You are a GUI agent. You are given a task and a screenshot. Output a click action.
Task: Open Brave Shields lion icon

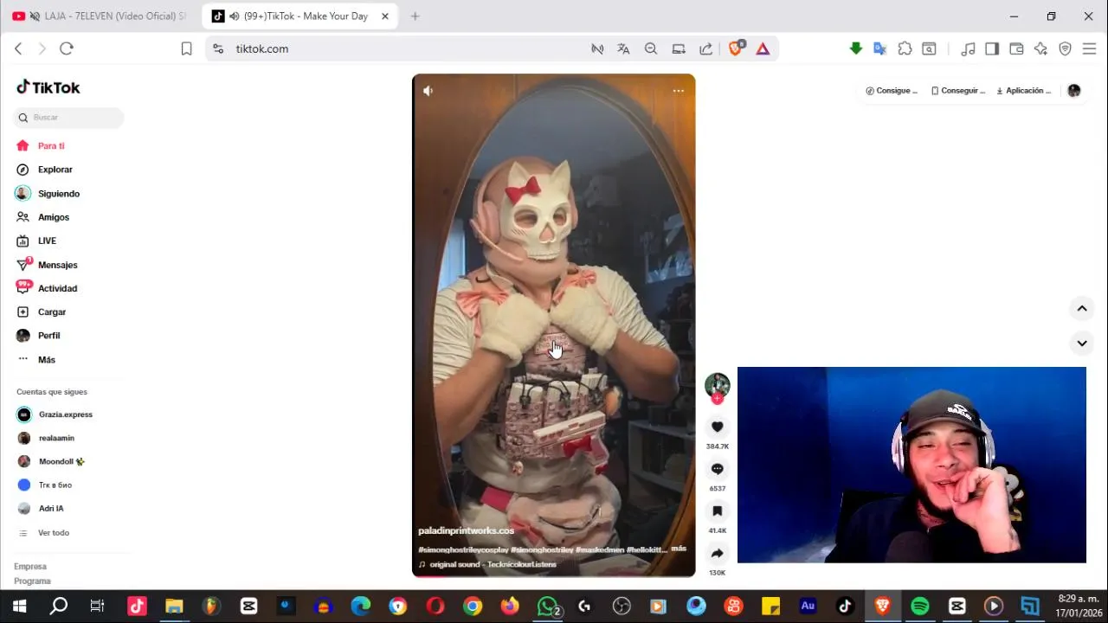pyautogui.click(x=736, y=48)
